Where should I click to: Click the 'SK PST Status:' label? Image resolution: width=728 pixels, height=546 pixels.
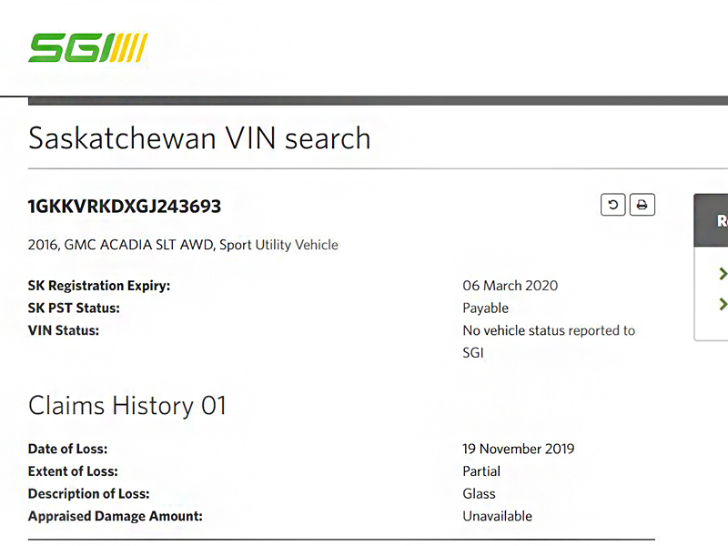pos(74,308)
